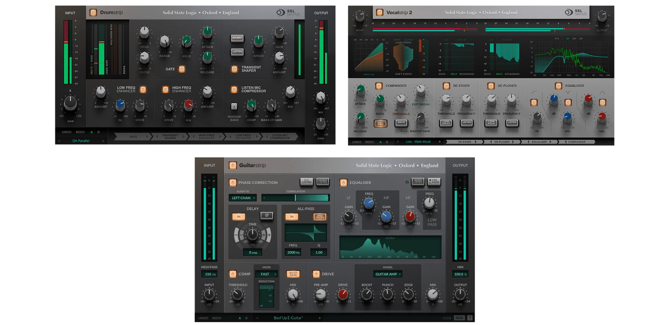Image resolution: width=669 pixels, height=325 pixels.
Task: Click the Narrow Band icon button
Action: [x=234, y=106]
